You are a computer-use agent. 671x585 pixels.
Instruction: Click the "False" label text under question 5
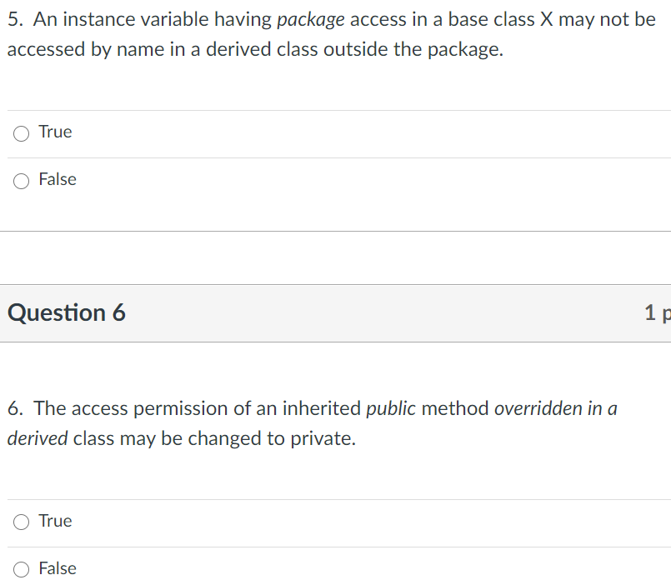tap(58, 179)
